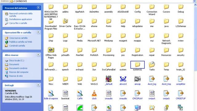Open the Connection Wizard folder
Viewport: 197px width, 111px height.
(x=152, y=7)
